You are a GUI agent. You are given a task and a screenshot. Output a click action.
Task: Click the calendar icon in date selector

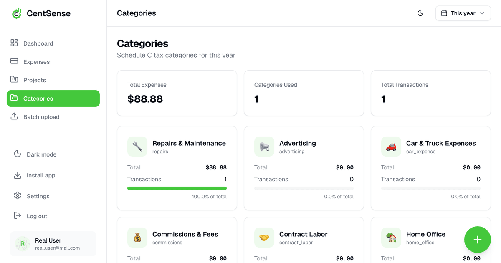(x=444, y=13)
